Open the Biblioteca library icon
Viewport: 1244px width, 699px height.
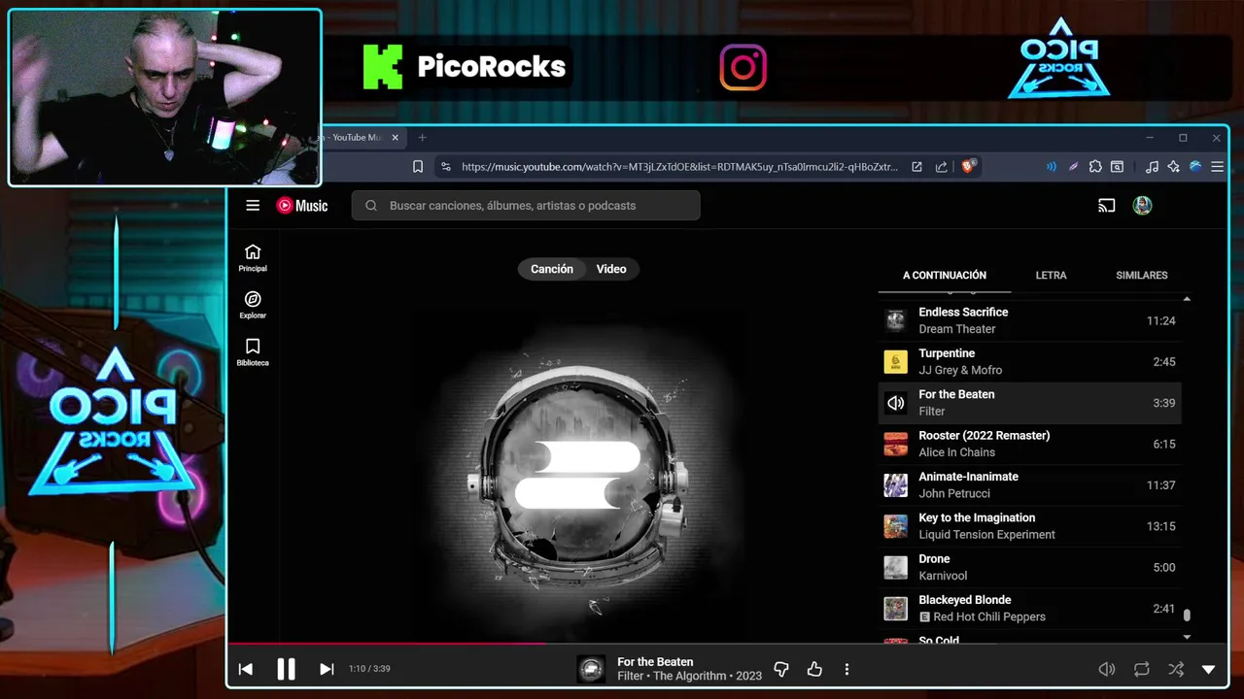tap(253, 352)
